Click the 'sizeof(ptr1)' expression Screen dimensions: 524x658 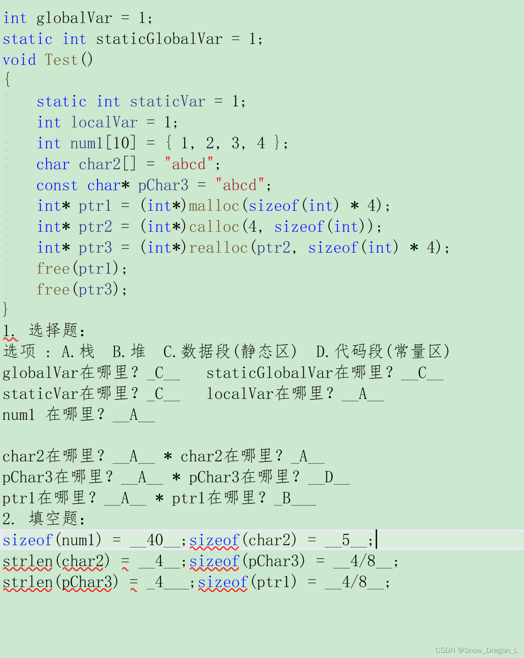click(x=247, y=582)
